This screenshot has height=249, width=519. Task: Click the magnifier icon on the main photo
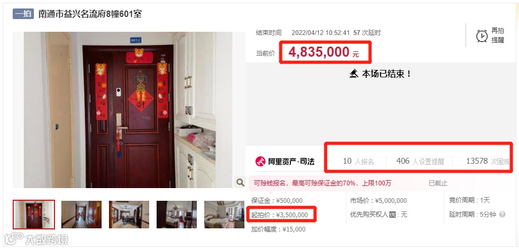click(x=240, y=182)
